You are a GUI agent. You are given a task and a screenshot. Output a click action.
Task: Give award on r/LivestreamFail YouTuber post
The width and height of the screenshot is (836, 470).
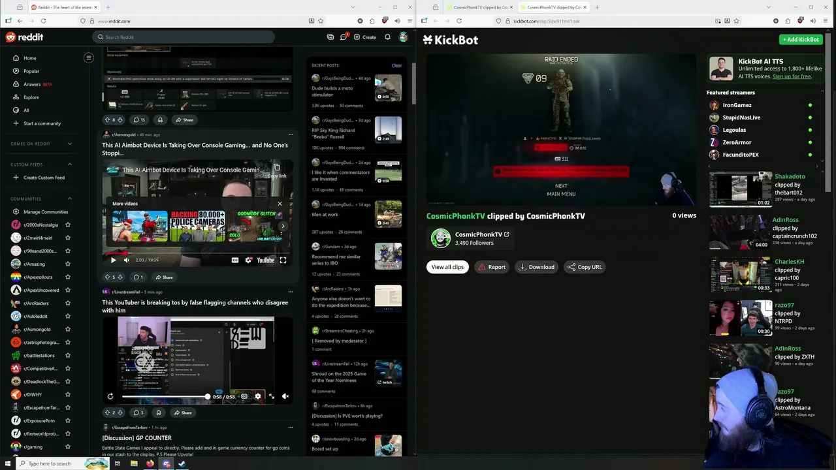(158, 413)
